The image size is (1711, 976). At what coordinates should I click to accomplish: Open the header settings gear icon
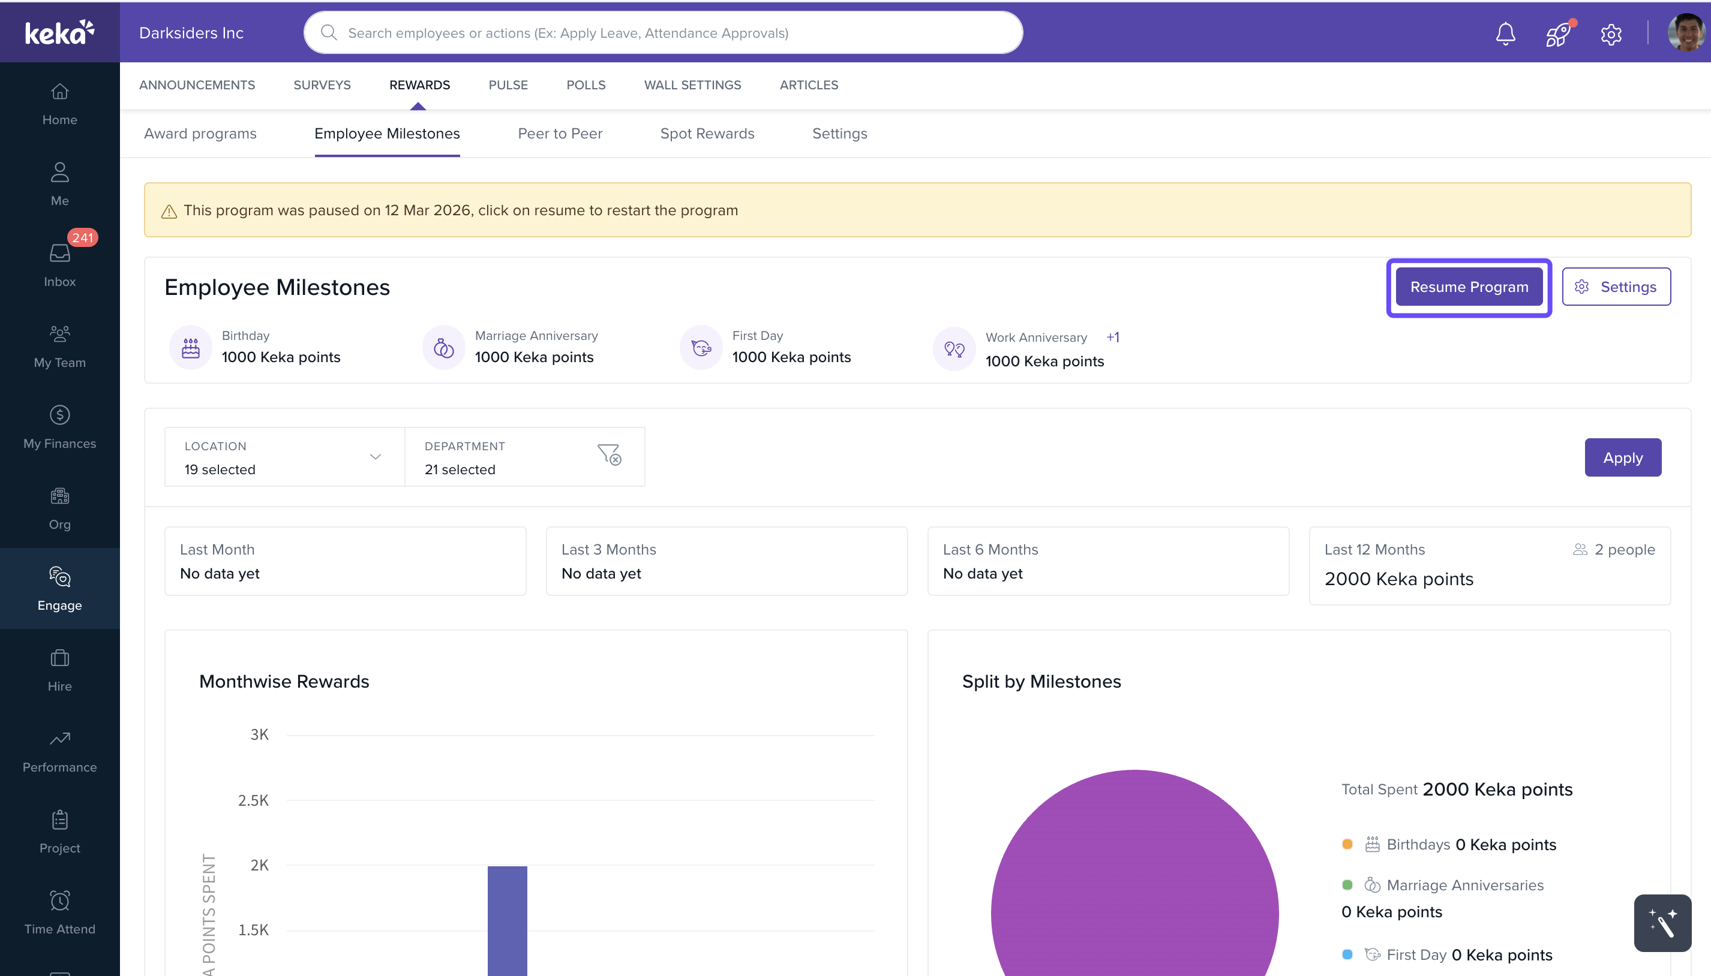1610,34
